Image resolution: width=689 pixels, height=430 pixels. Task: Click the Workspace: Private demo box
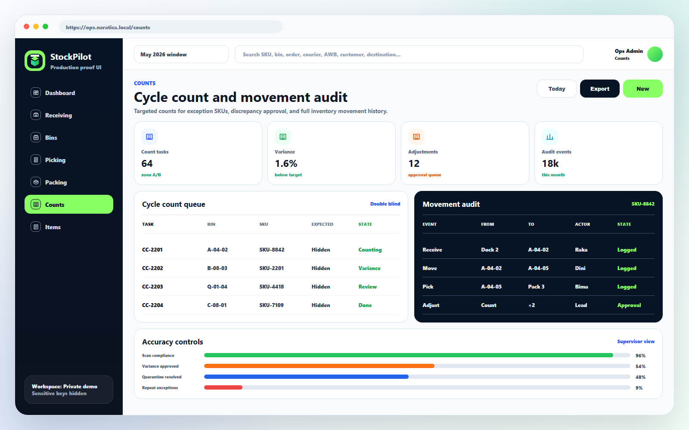[x=69, y=390]
